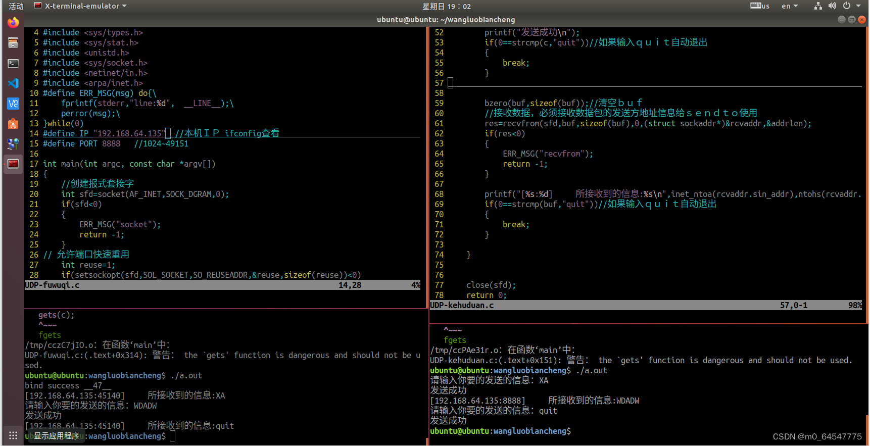Click the 请输入你要的发送的信息: quit line
Viewport: 870px width, 446px height.
tap(494, 411)
